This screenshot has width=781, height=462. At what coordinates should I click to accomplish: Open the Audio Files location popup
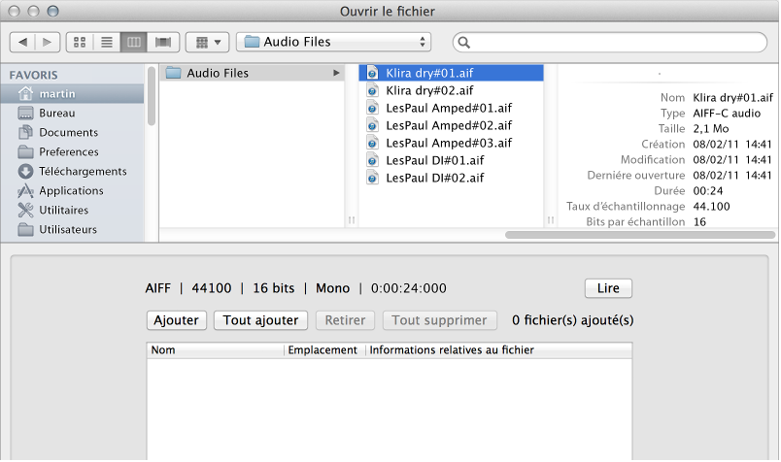click(334, 43)
